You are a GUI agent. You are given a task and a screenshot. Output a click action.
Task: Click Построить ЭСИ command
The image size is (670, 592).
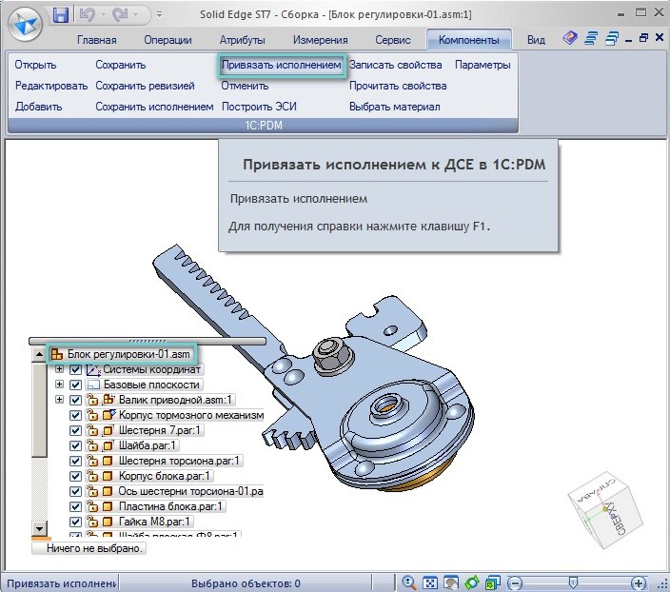coord(259,107)
